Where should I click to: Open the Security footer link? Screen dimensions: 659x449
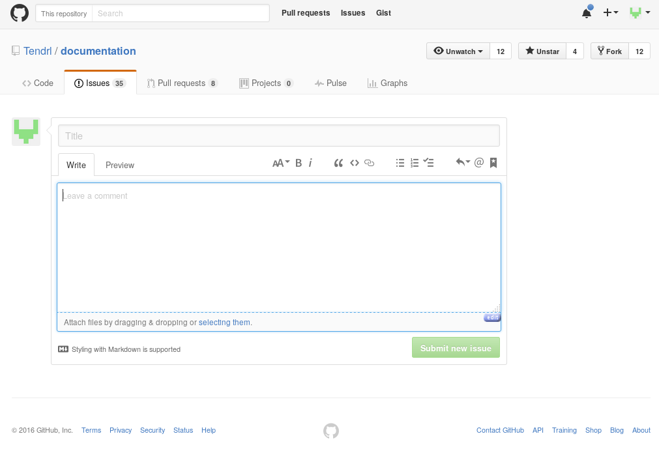[x=153, y=431]
